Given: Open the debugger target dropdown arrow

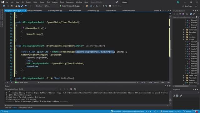Looking at the screenshot, I should 81,6.
